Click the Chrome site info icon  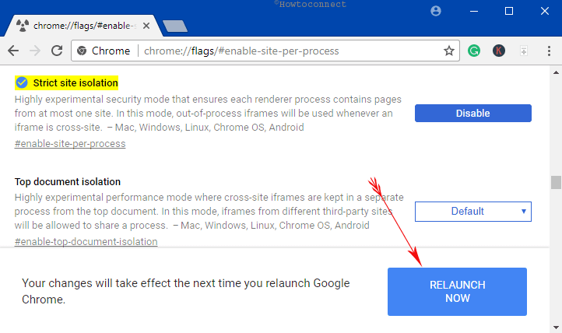coord(82,51)
